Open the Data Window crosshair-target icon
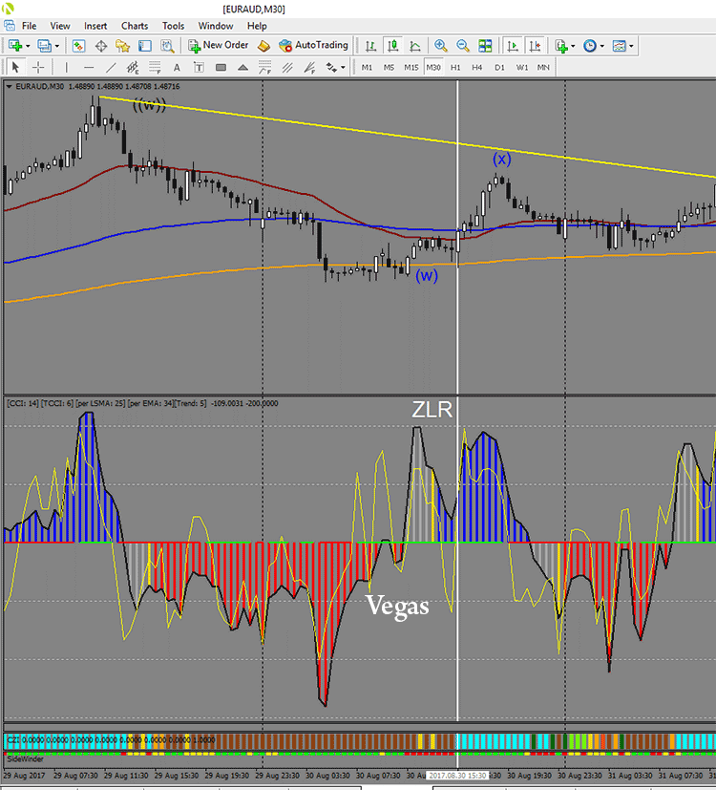This screenshot has height=790, width=716. (x=101, y=46)
